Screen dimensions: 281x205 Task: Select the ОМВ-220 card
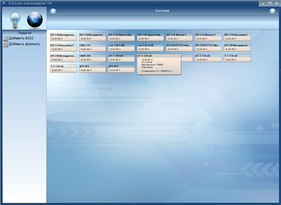[92, 58]
